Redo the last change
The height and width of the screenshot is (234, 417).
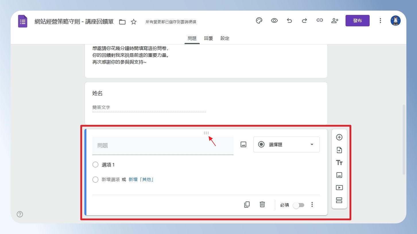click(304, 21)
